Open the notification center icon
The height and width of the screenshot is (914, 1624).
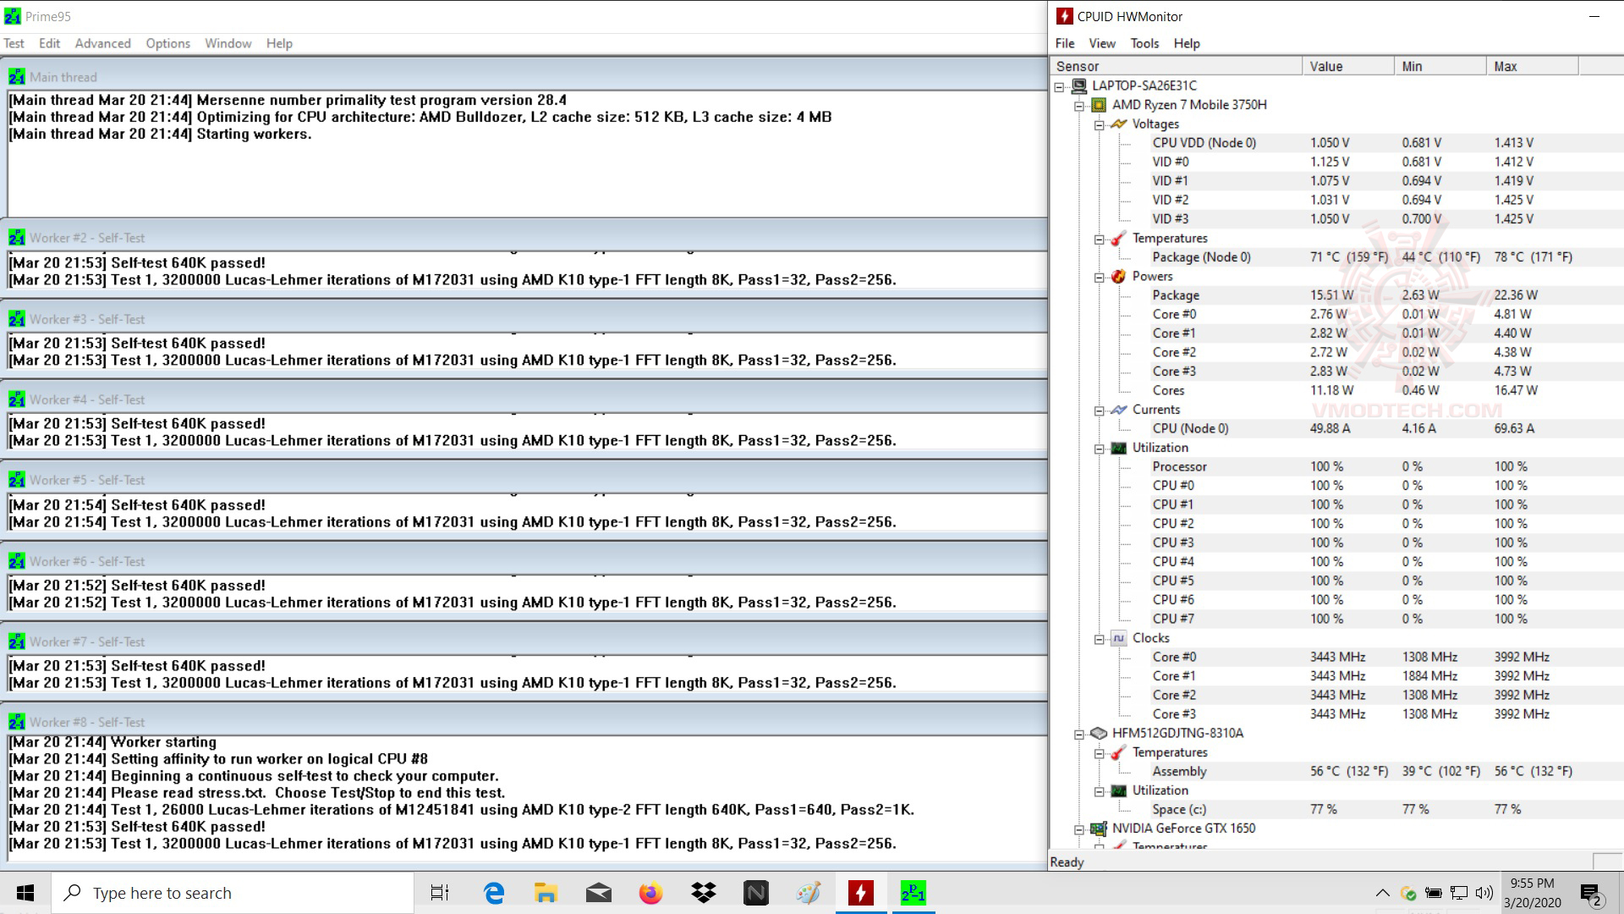1591,894
